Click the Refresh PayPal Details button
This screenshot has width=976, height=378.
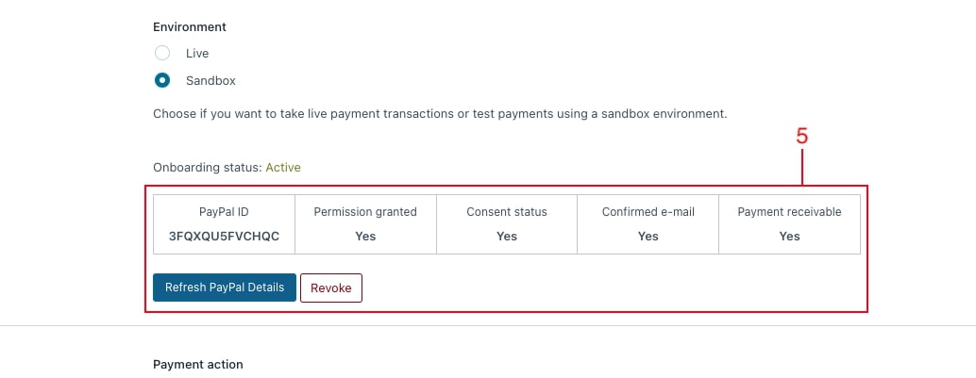[225, 288]
